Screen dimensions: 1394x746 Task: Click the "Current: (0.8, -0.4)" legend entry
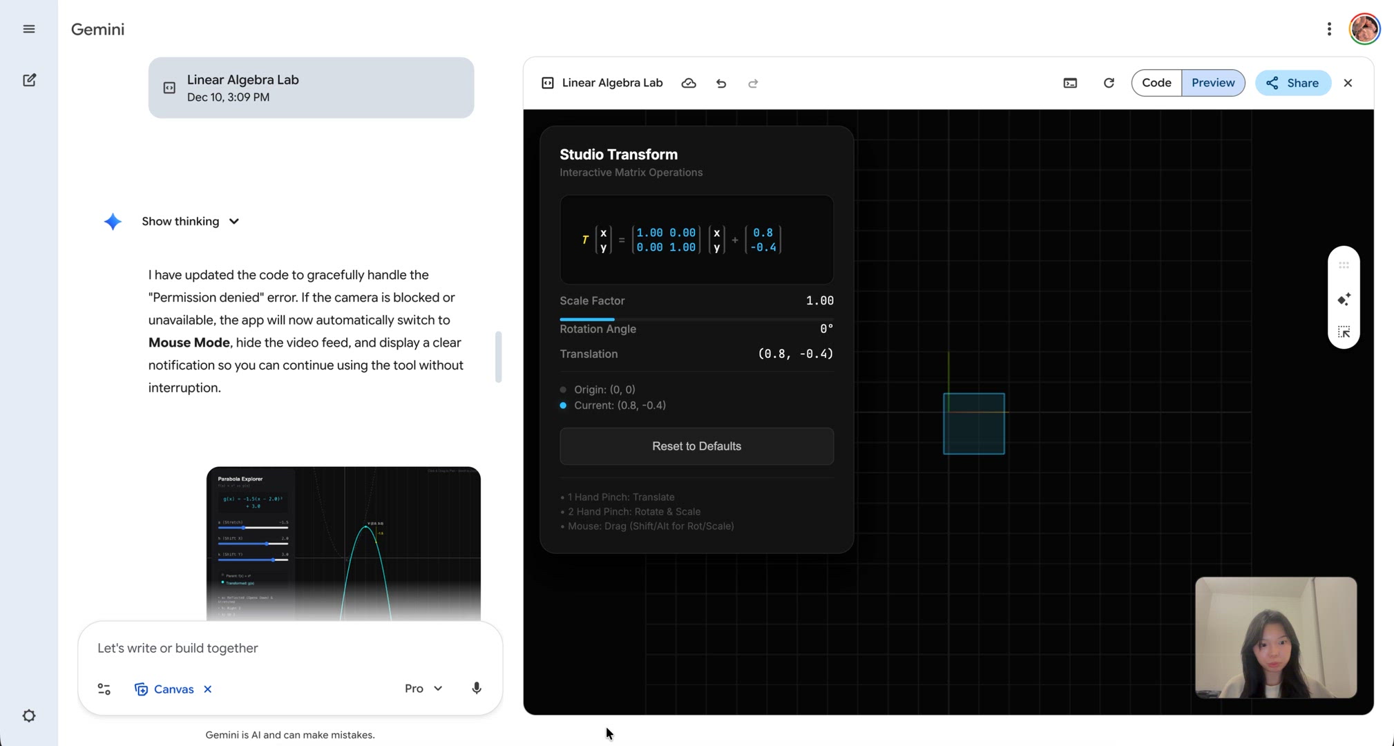pyautogui.click(x=613, y=405)
